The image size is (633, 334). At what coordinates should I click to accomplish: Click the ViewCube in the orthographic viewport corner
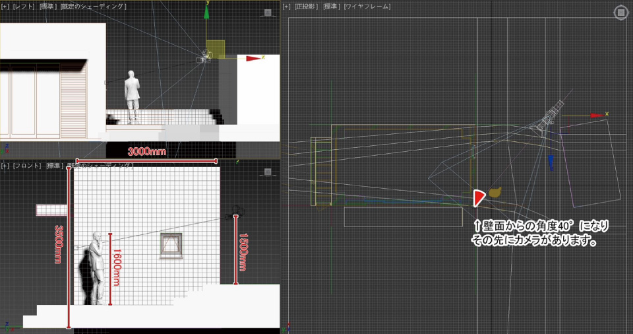click(x=620, y=13)
